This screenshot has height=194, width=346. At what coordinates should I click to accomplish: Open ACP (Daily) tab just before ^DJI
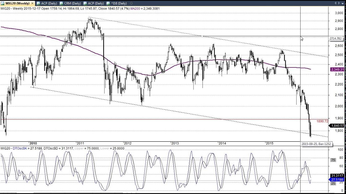tap(94, 3)
